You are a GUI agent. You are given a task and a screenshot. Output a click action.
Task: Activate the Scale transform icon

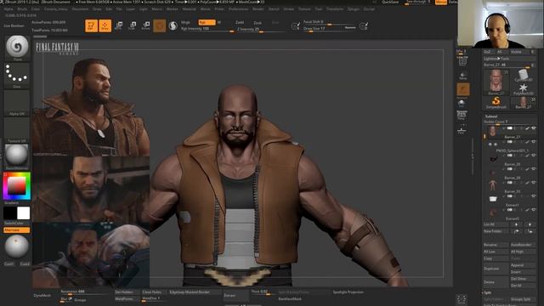[x=133, y=25]
